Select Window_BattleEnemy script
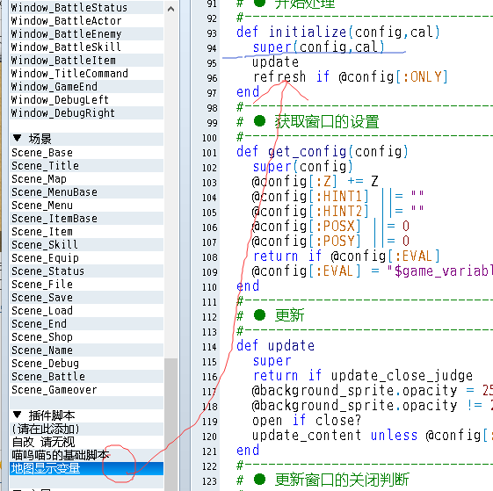Screen dimensions: 493x491 [x=87, y=34]
